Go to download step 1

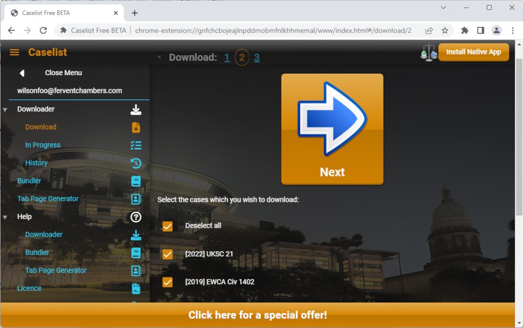(227, 57)
